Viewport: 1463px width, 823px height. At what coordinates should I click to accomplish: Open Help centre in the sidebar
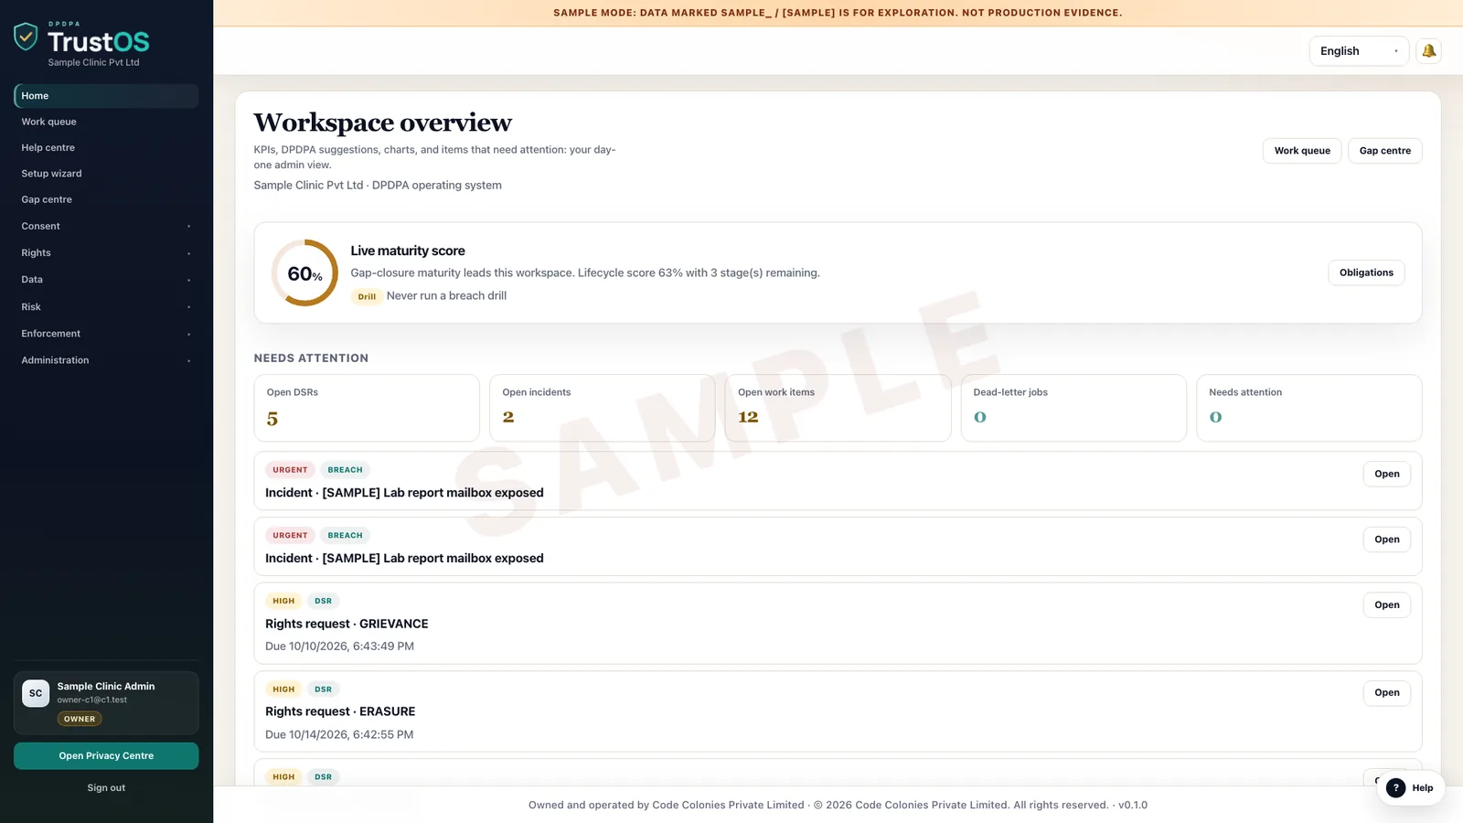(x=106, y=147)
